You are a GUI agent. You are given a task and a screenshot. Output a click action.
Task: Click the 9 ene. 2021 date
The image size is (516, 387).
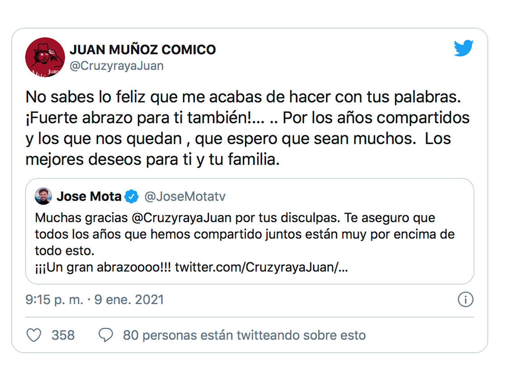point(129,300)
